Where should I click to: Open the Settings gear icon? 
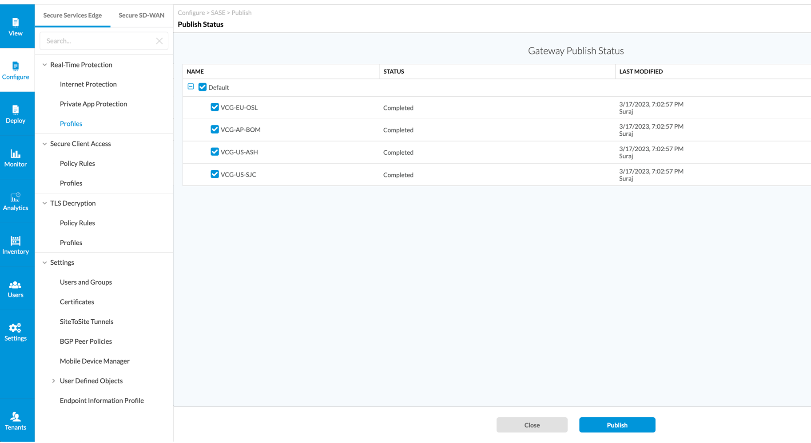[x=16, y=331]
